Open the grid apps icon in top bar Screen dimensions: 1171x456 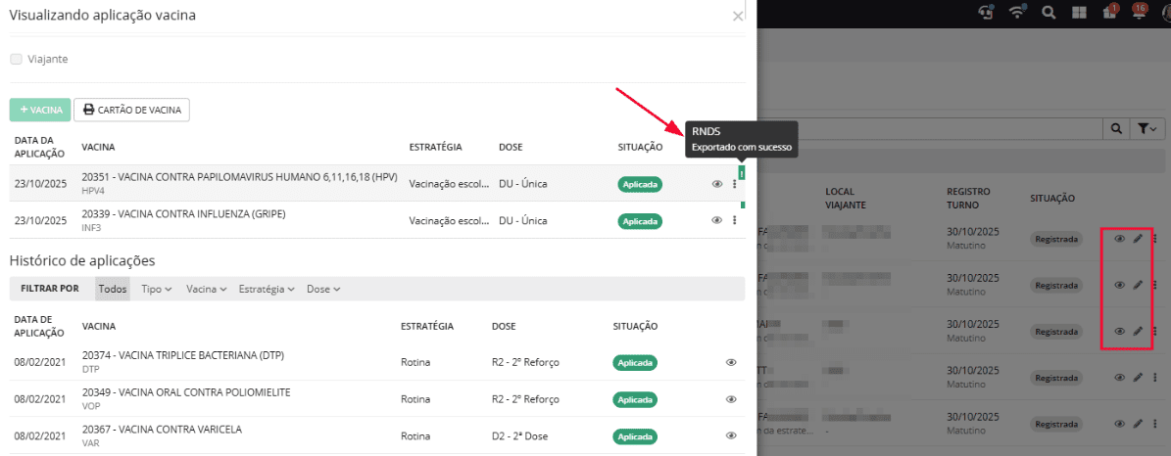click(1079, 13)
